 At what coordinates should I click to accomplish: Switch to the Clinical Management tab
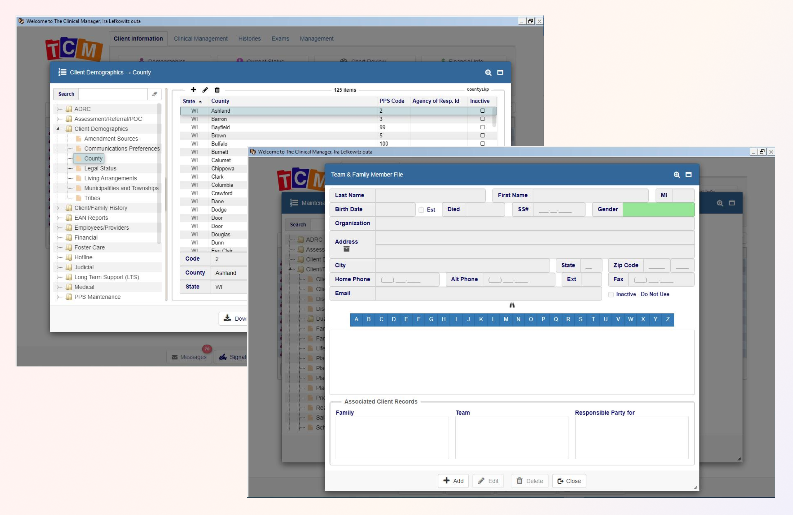click(201, 39)
